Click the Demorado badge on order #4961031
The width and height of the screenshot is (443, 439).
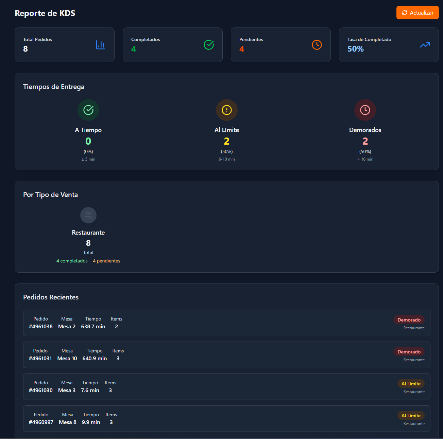tap(409, 352)
